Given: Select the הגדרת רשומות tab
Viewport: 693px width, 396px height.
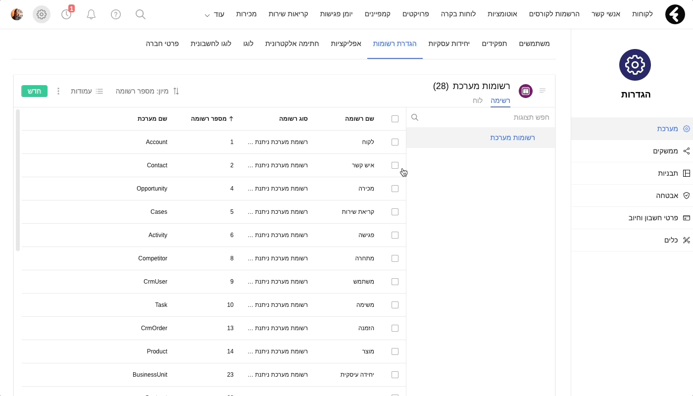Looking at the screenshot, I should coord(395,44).
